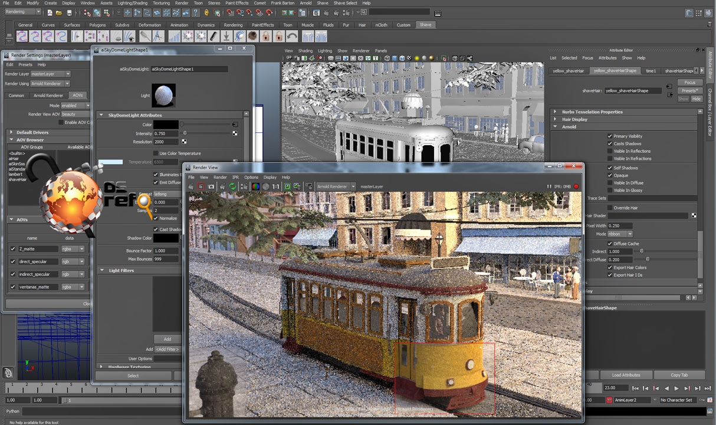Click the red magnet snap to grid icon
716x425 pixels.
(x=230, y=12)
